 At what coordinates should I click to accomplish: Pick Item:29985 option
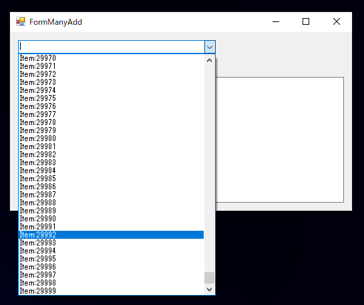click(x=111, y=179)
